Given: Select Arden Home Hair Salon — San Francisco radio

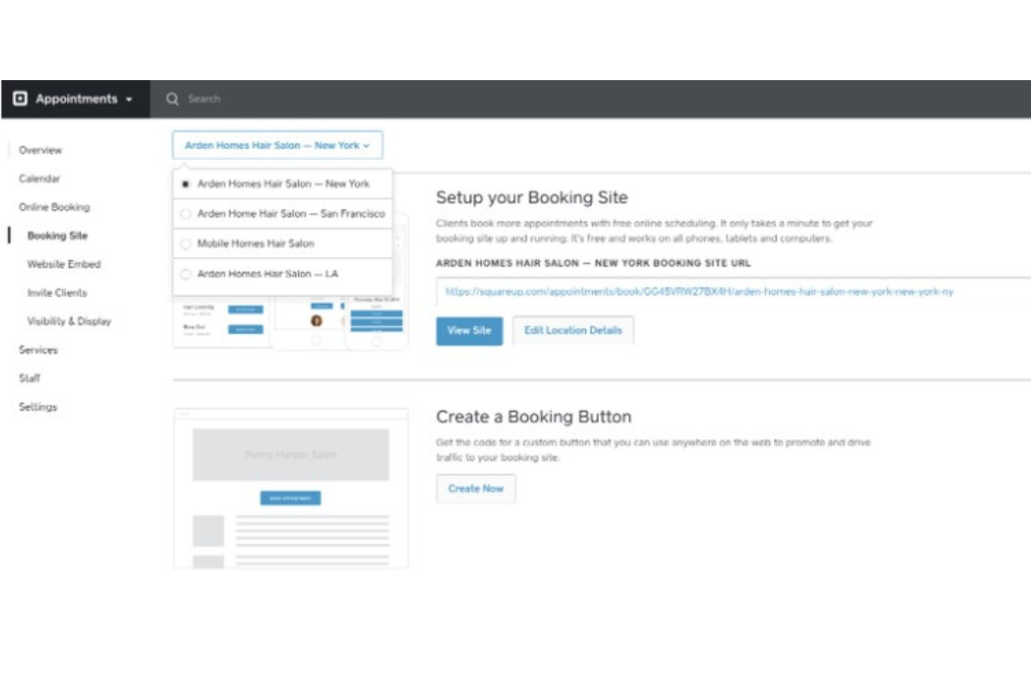Looking at the screenshot, I should click(x=185, y=214).
